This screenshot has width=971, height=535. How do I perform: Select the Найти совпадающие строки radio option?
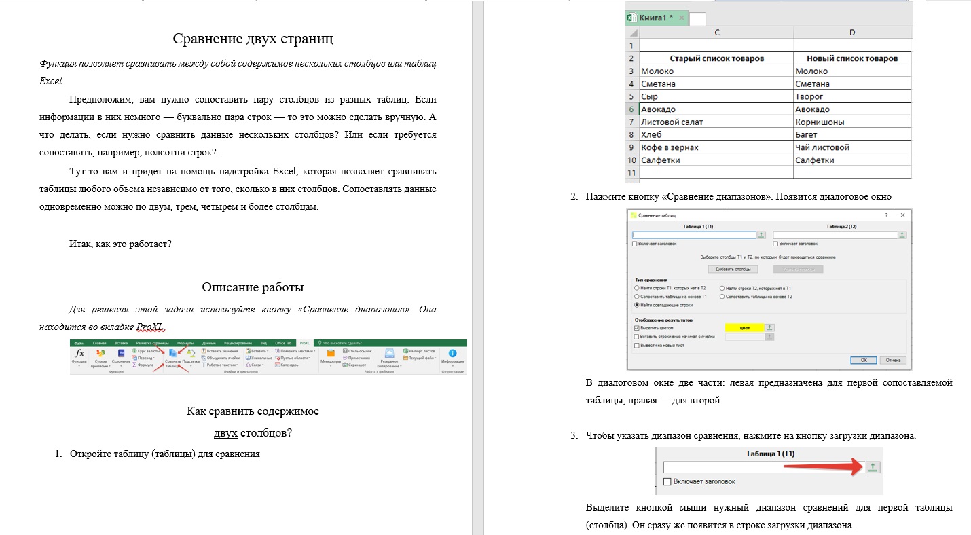click(636, 306)
